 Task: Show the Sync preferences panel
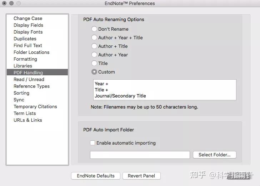19,100
